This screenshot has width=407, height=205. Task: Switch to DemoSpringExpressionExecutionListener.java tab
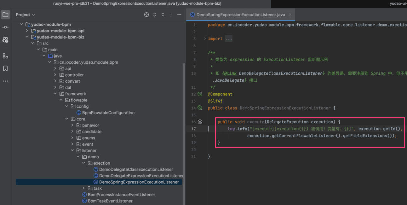(240, 15)
